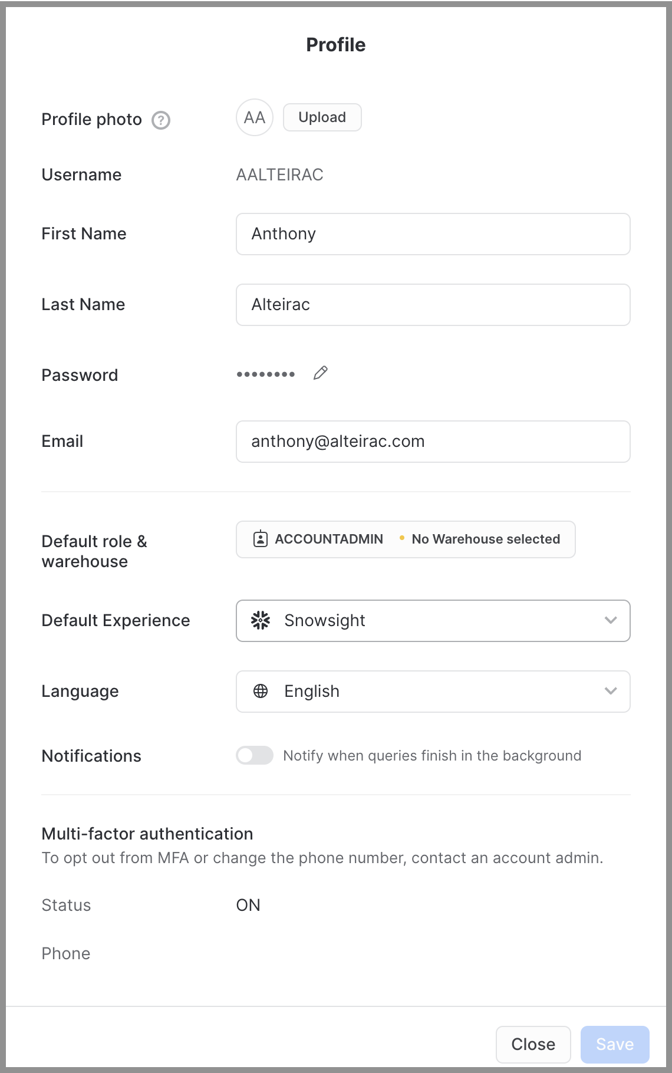Image resolution: width=672 pixels, height=1073 pixels.
Task: Click the globe icon in Language field
Action: coord(261,691)
